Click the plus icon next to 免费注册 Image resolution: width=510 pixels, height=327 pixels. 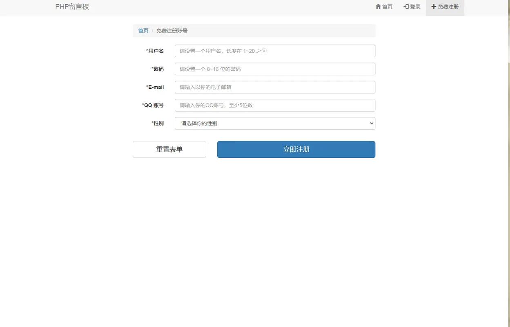pos(433,6)
